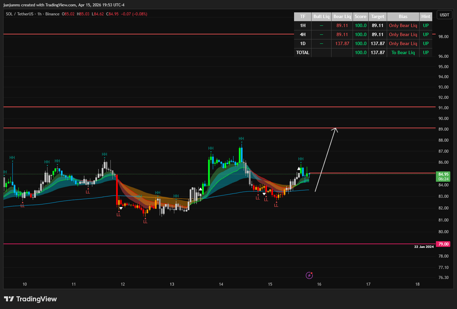Click the pink 79.00 price tag
This screenshot has height=309, width=457.
click(443, 244)
